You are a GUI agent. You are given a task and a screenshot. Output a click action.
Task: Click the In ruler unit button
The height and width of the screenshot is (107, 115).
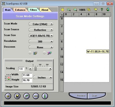[x=62, y=15]
